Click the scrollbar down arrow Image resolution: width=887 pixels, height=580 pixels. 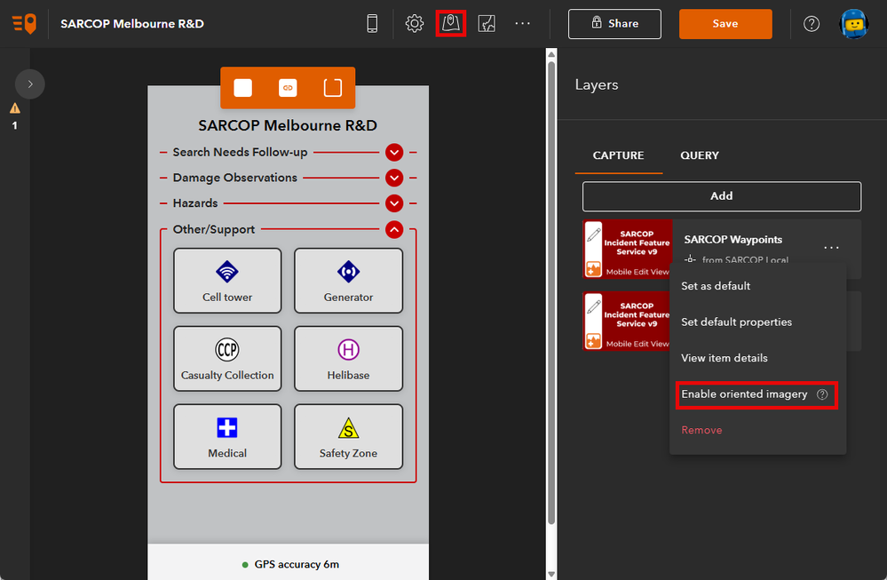coord(551,574)
